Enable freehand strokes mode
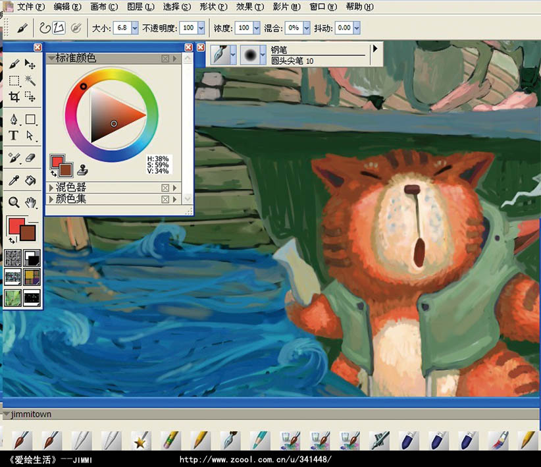Viewport: 541px width, 467px height. tap(44, 28)
